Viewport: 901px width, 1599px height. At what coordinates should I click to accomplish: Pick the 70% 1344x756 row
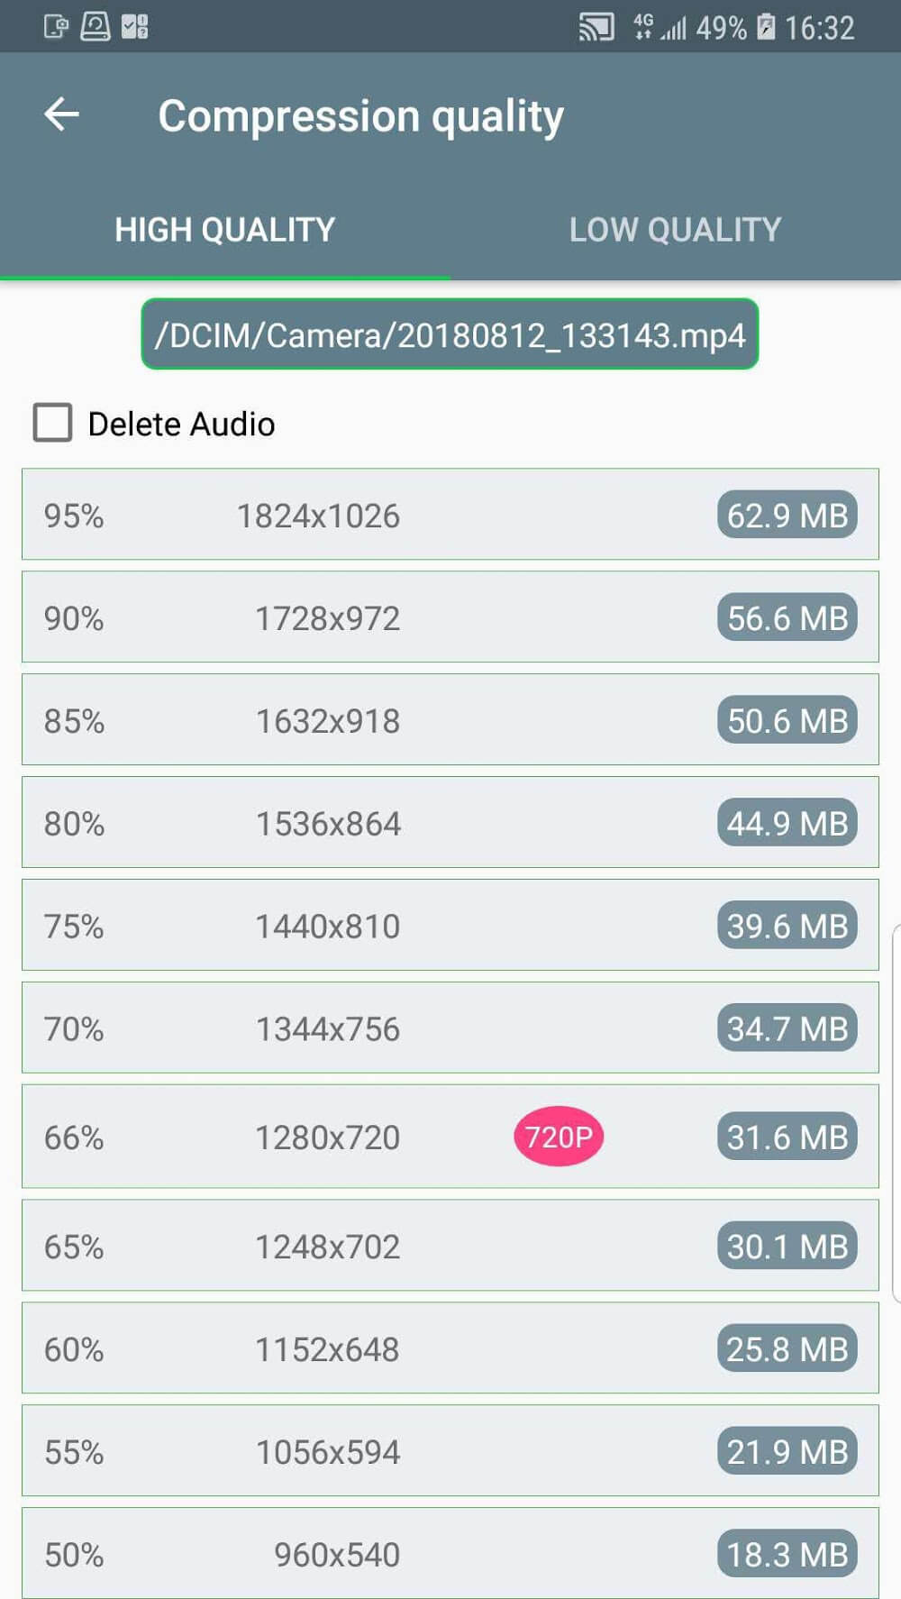pos(450,1028)
